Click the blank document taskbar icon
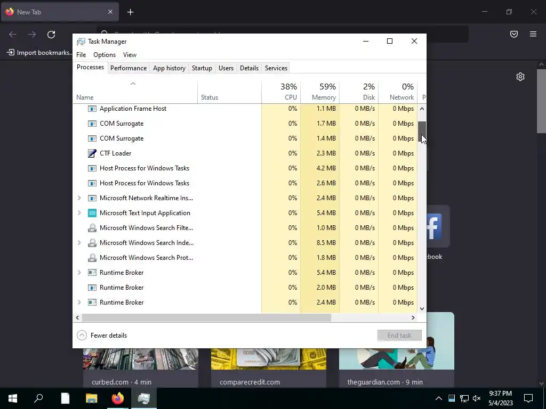 (65, 398)
